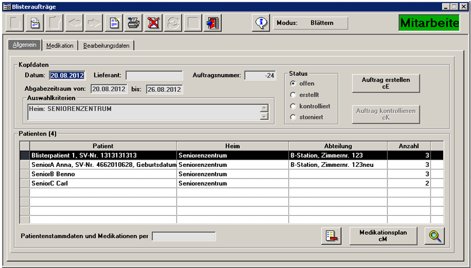Select the 'kontrolliert' status radio button
This screenshot has width=471, height=268.
coord(293,106)
